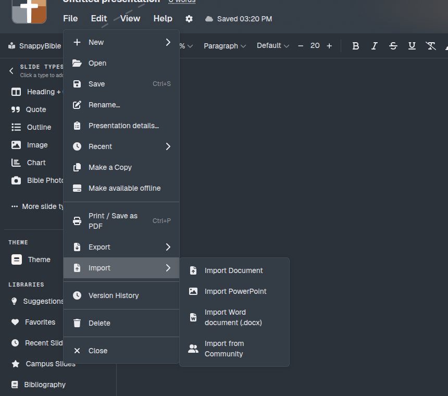This screenshot has width=448, height=396.
Task: Open Suggestions library
Action: pos(37,301)
